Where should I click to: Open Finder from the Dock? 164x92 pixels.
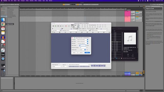pyautogui.click(x=3, y=20)
